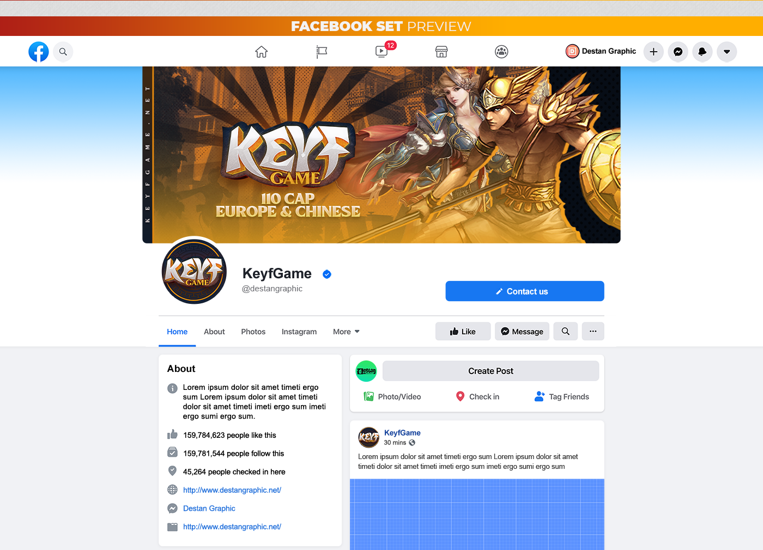Click the Create Post field

[491, 371]
